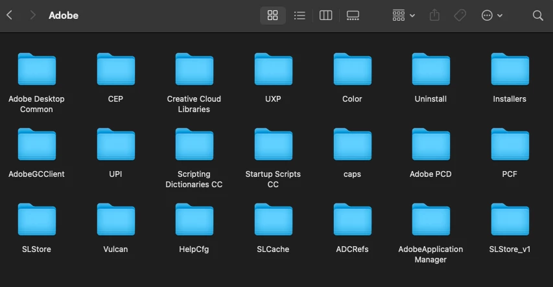Select the PCF folder icon
Image resolution: width=553 pixels, height=287 pixels.
(x=510, y=144)
